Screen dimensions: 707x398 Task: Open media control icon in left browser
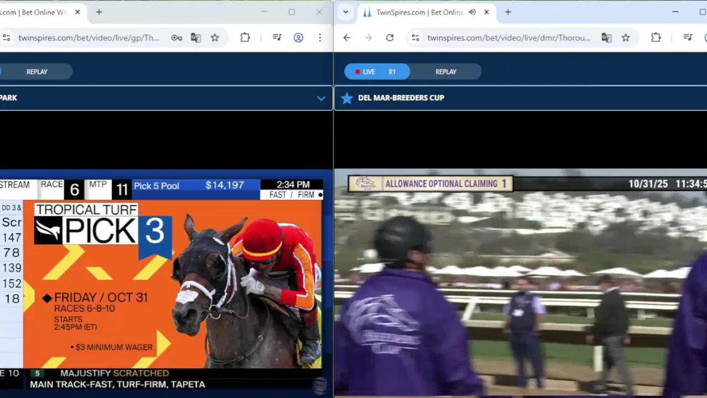pos(277,38)
